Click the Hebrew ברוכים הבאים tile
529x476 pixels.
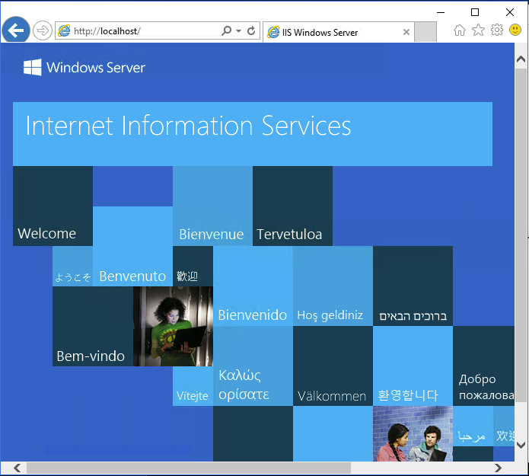413,286
